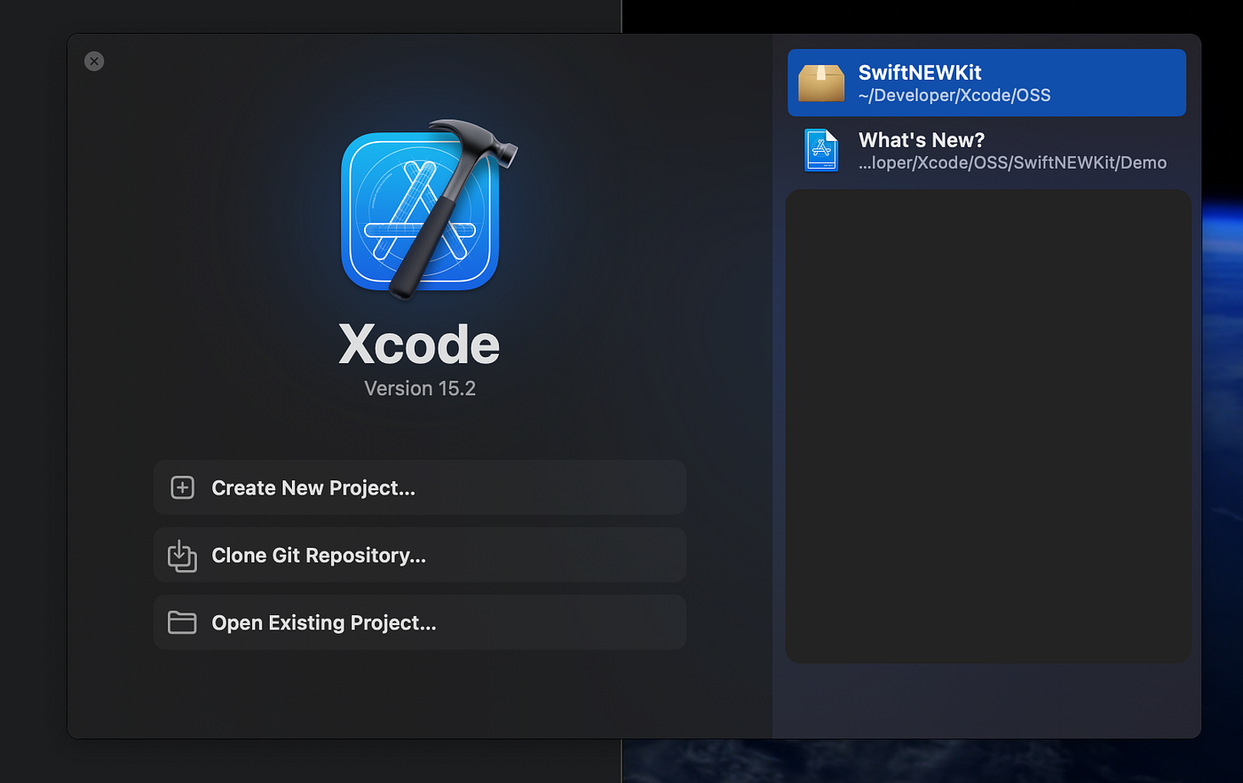This screenshot has height=783, width=1243.
Task: Click the folder icon beside Open Existing Project
Action: (182, 622)
